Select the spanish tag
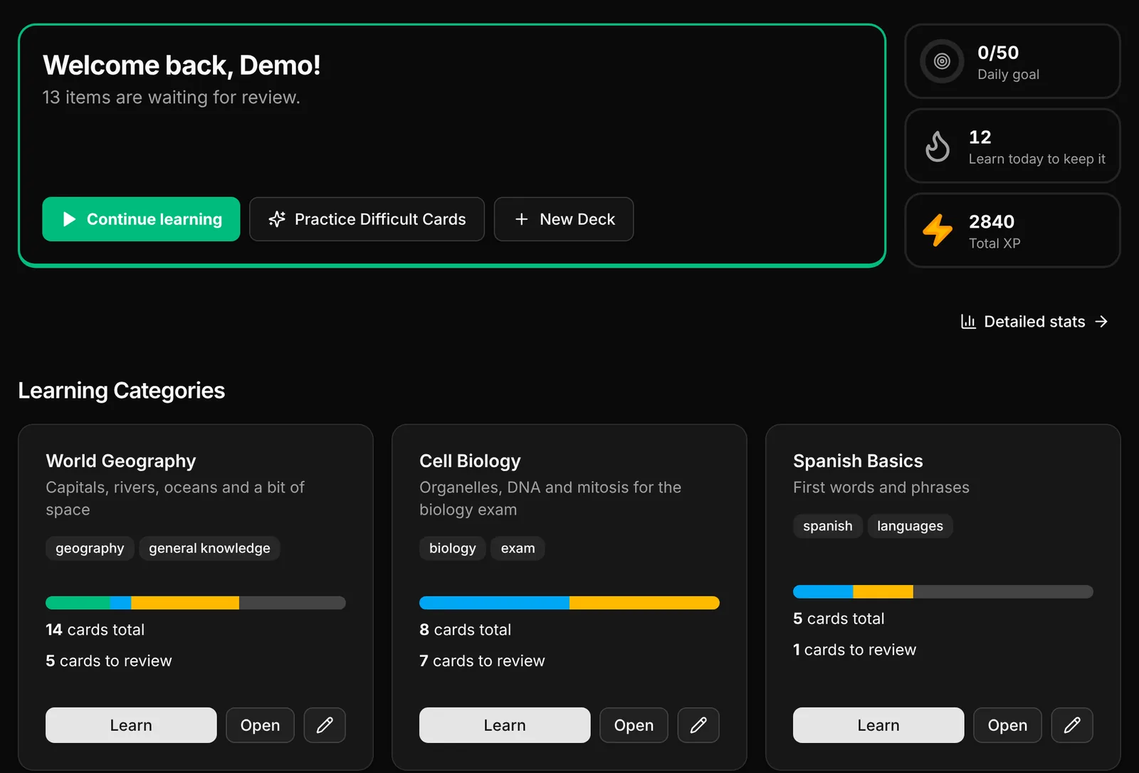Screen dimensions: 1139x773 click(x=828, y=526)
